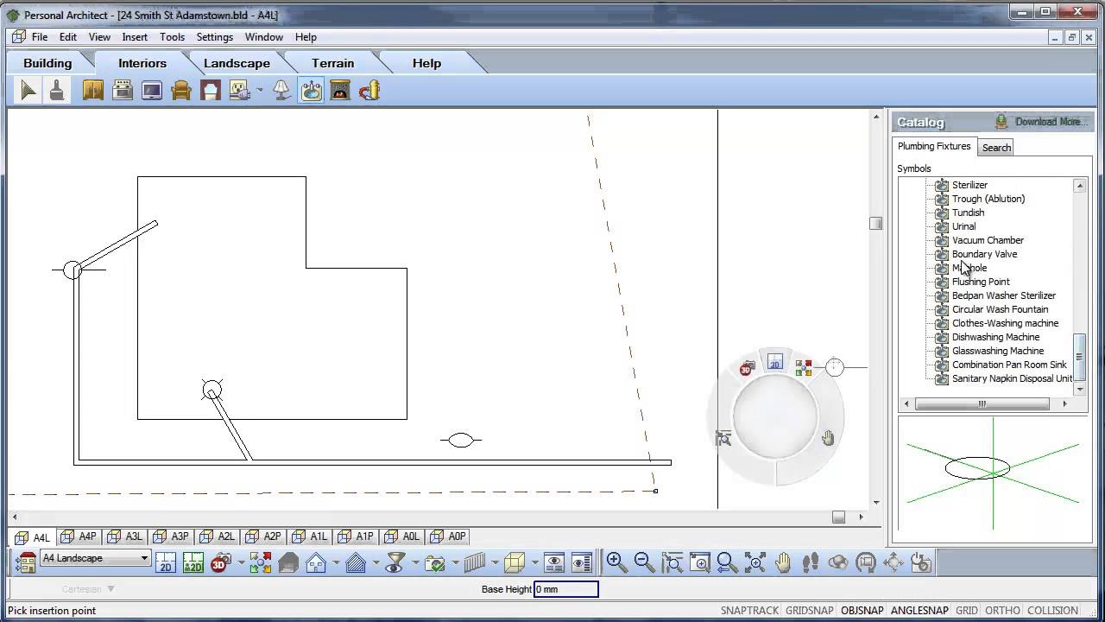Expand the electrical outlet tool dropdown arrow
Screen dimensions: 1105x622
(261, 90)
